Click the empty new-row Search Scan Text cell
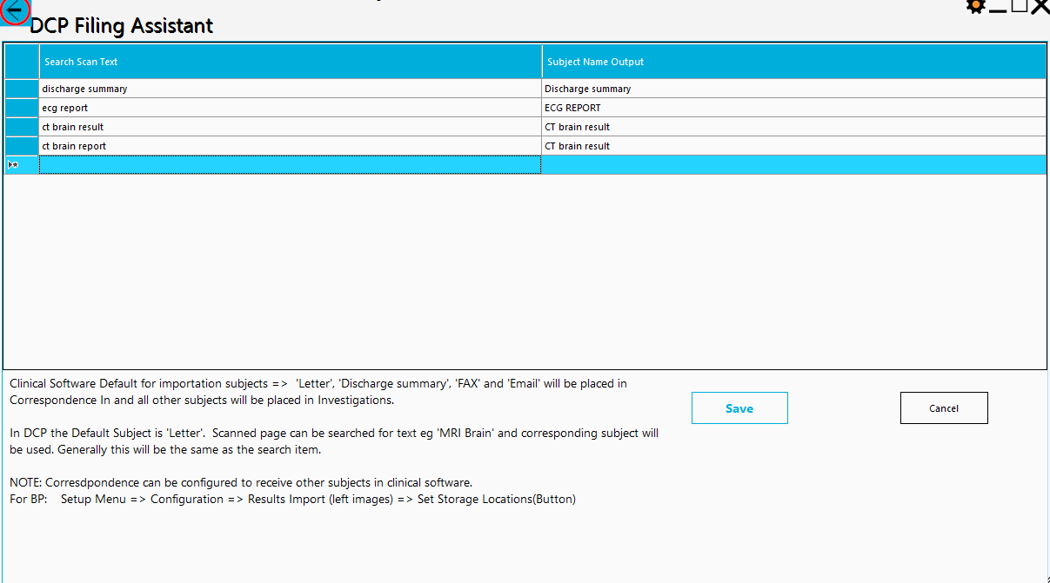1050x583 pixels. (x=290, y=165)
